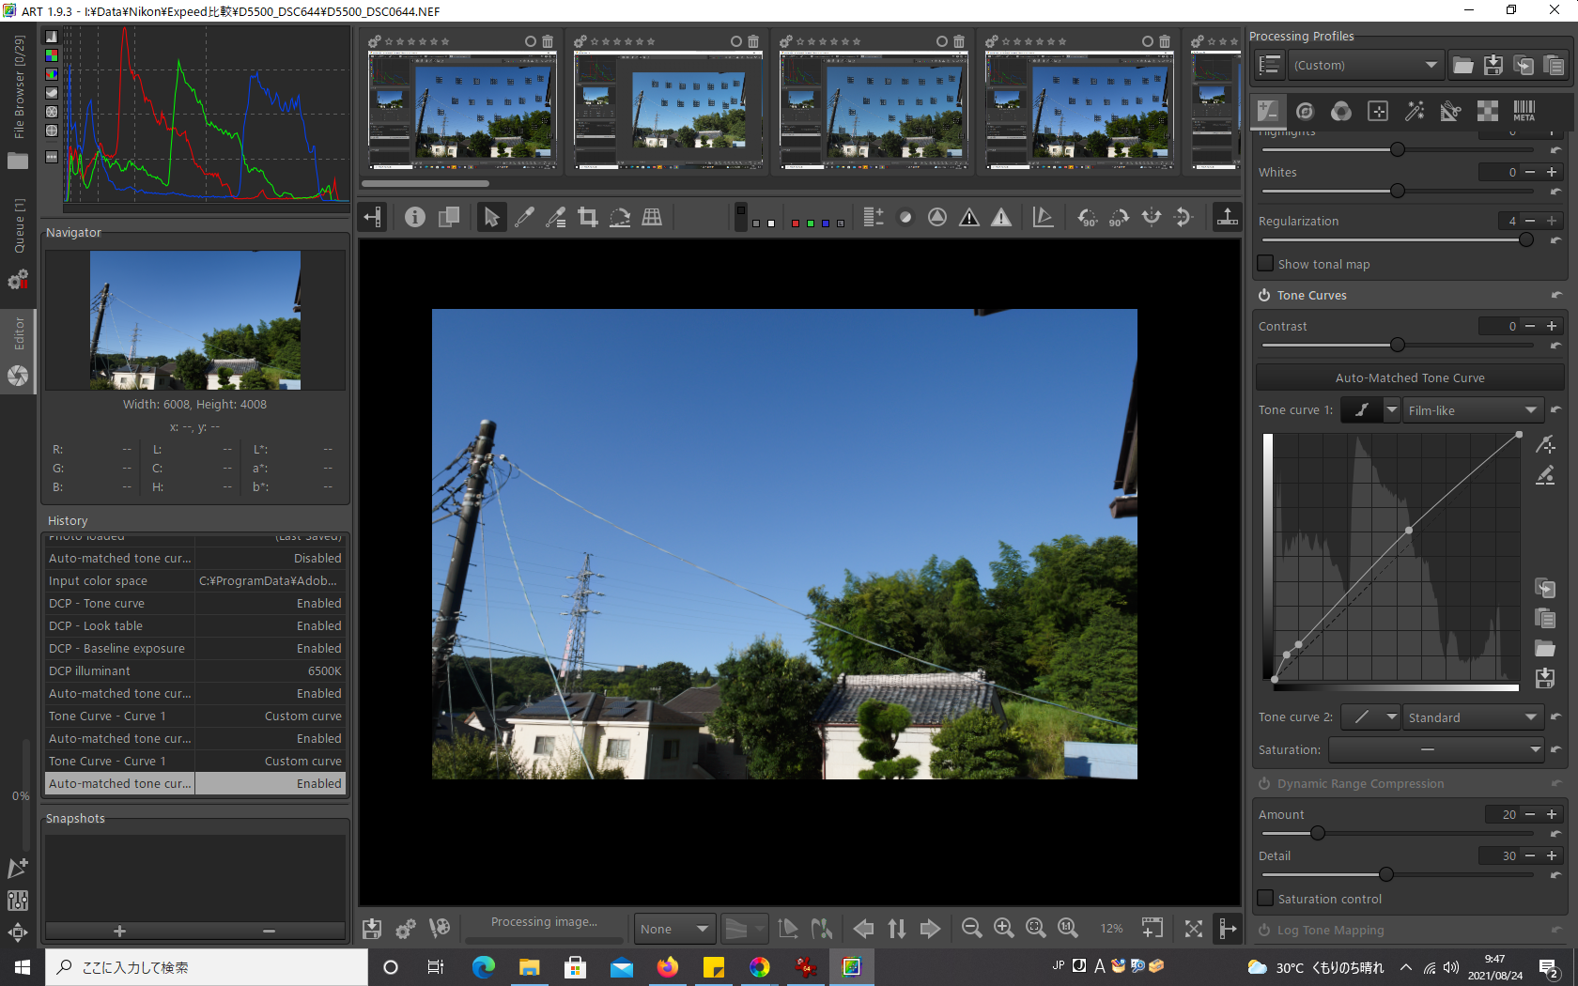The height and width of the screenshot is (986, 1578).
Task: Toggle the left panel visibility button
Action: (x=373, y=218)
